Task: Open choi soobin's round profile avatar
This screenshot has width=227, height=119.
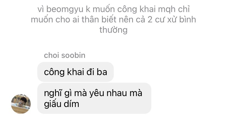Action: (x=21, y=104)
